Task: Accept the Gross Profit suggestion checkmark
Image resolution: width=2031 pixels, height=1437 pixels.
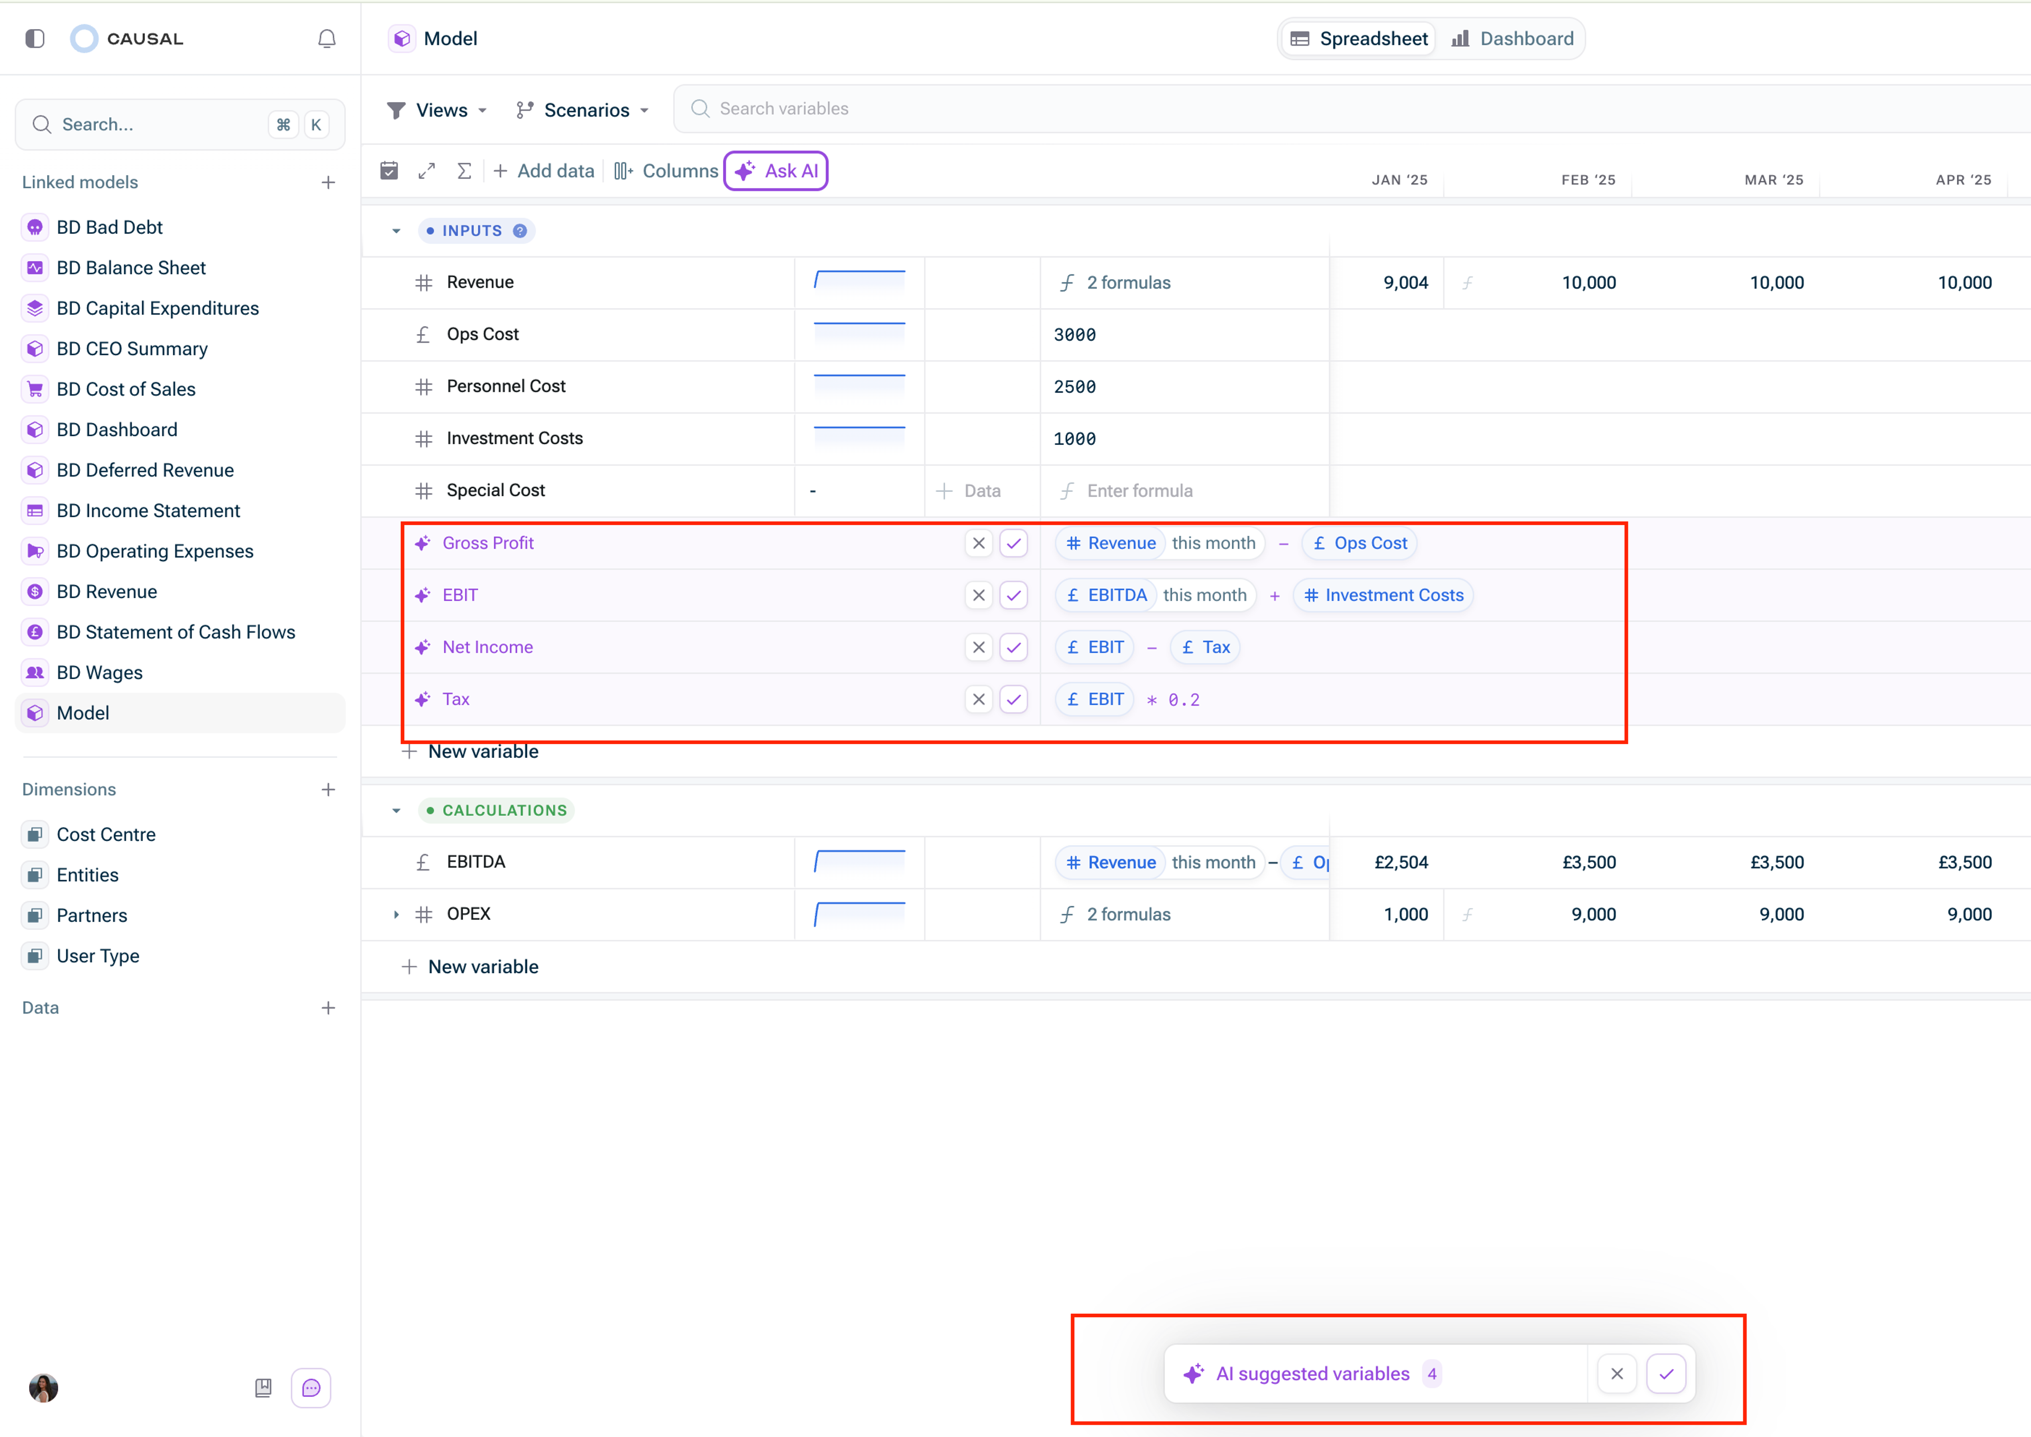Action: point(1013,543)
